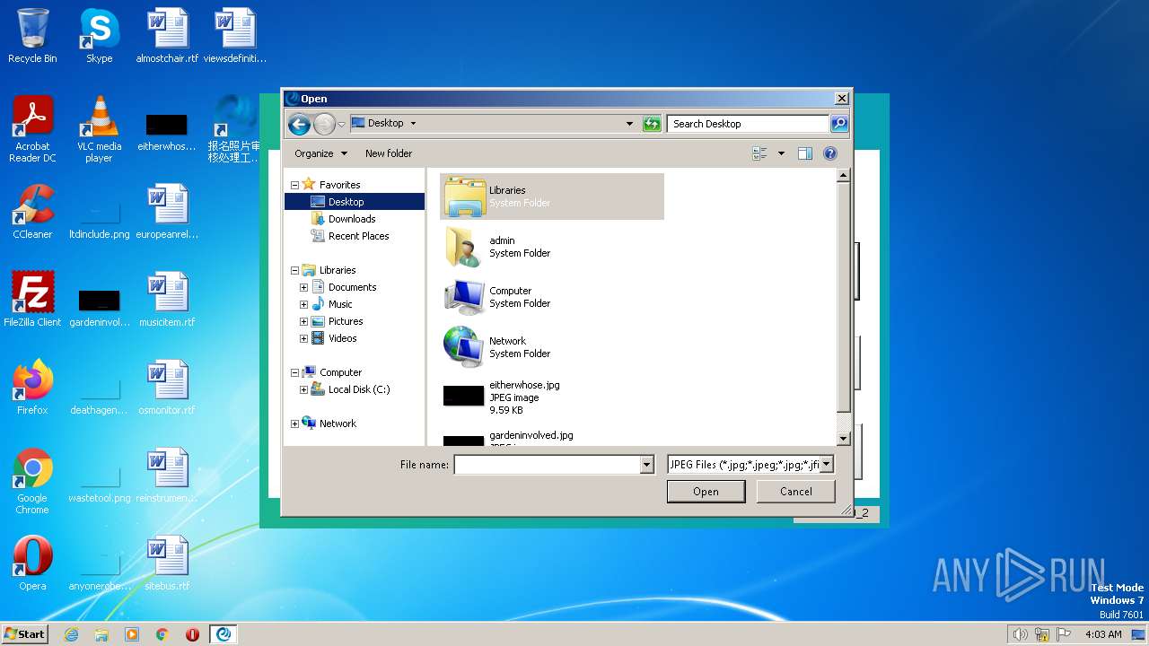Screen dimensions: 1149x646
Task: Select Opera desktop icon
Action: (x=32, y=563)
